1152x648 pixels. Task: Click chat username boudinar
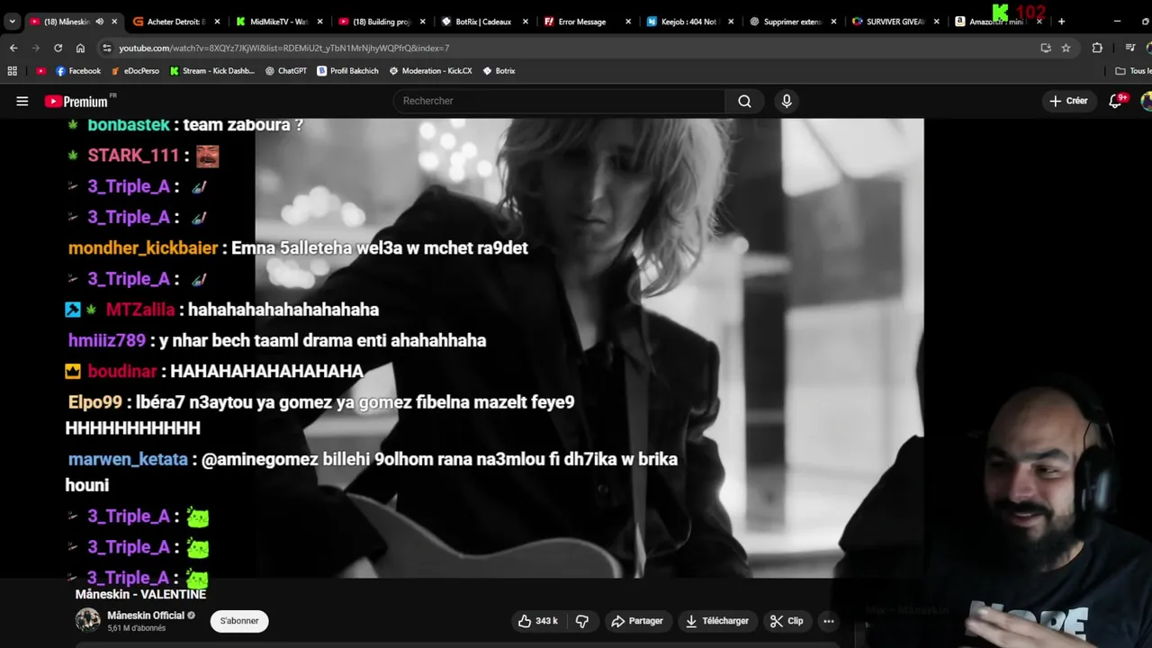click(x=122, y=371)
